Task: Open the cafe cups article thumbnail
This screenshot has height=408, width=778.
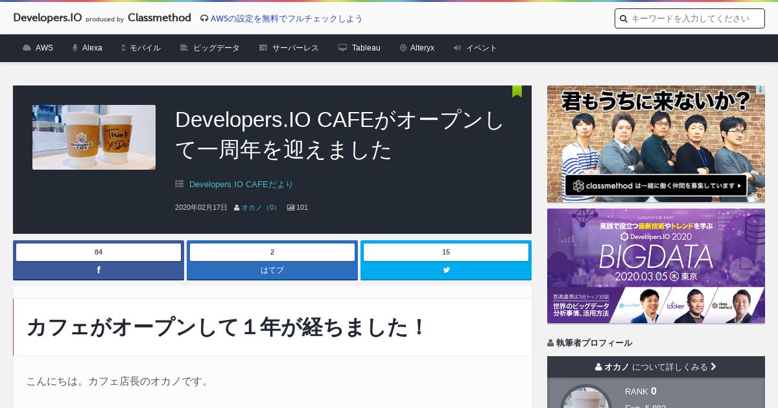Action: pos(94,137)
